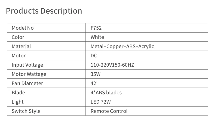Select the Color label cell
The height and width of the screenshot is (121, 215).
(18, 37)
